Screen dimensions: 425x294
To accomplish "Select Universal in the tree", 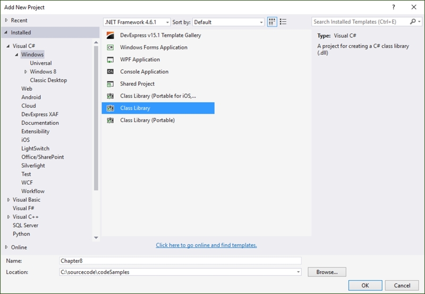I will pyautogui.click(x=41, y=63).
